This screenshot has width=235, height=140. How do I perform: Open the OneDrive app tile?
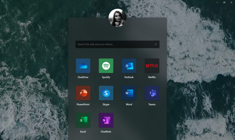click(x=83, y=66)
